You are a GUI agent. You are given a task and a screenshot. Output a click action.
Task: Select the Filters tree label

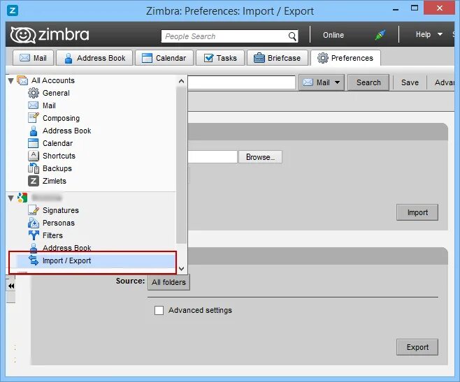tap(52, 235)
